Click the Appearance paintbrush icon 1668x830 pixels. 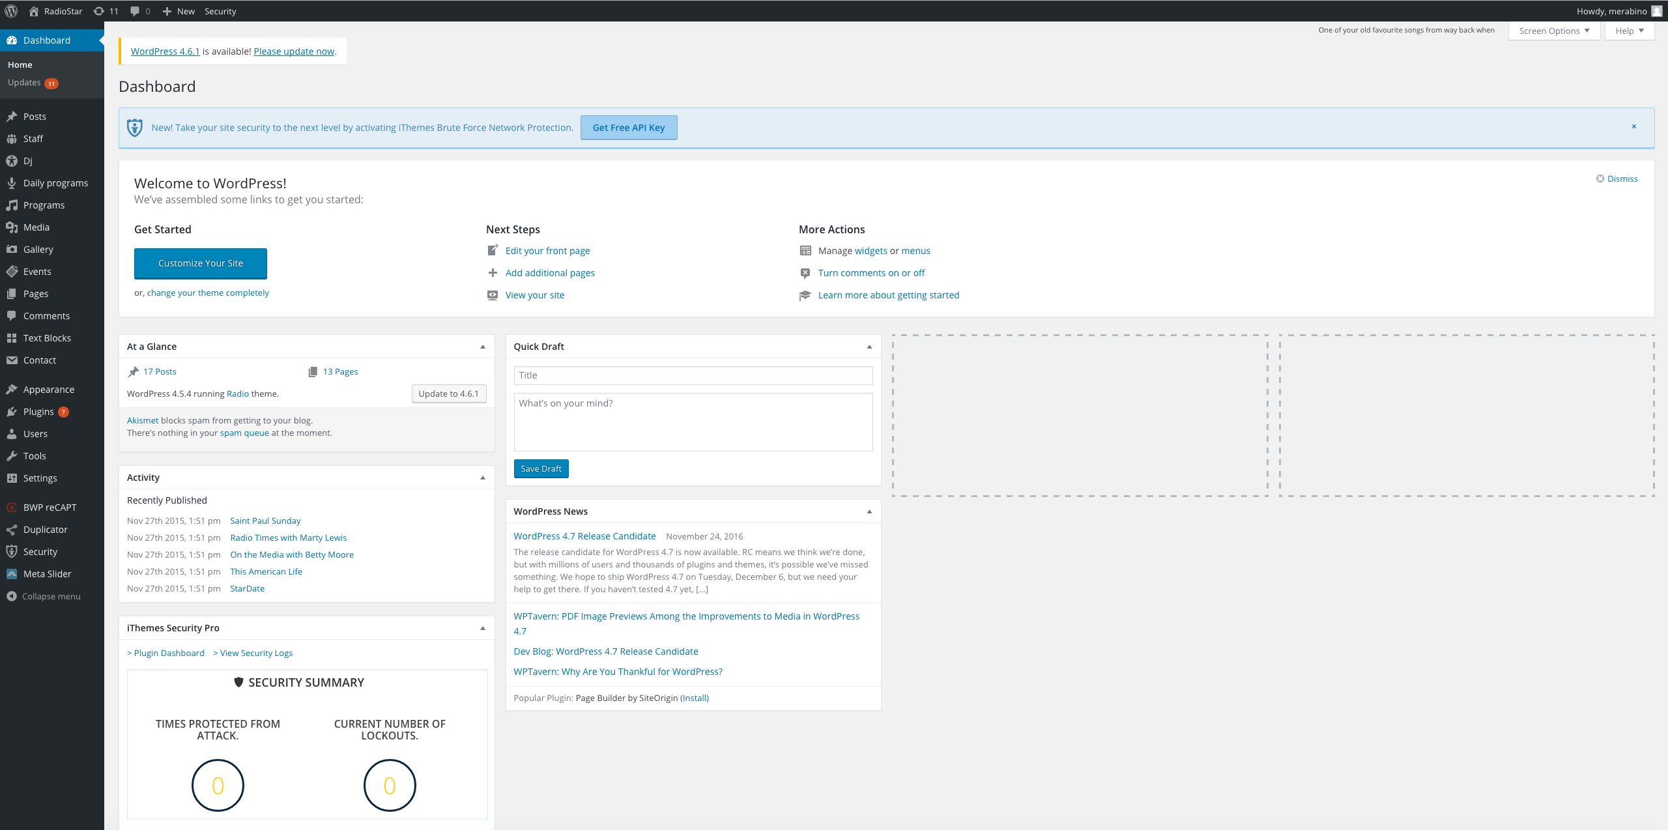click(12, 390)
